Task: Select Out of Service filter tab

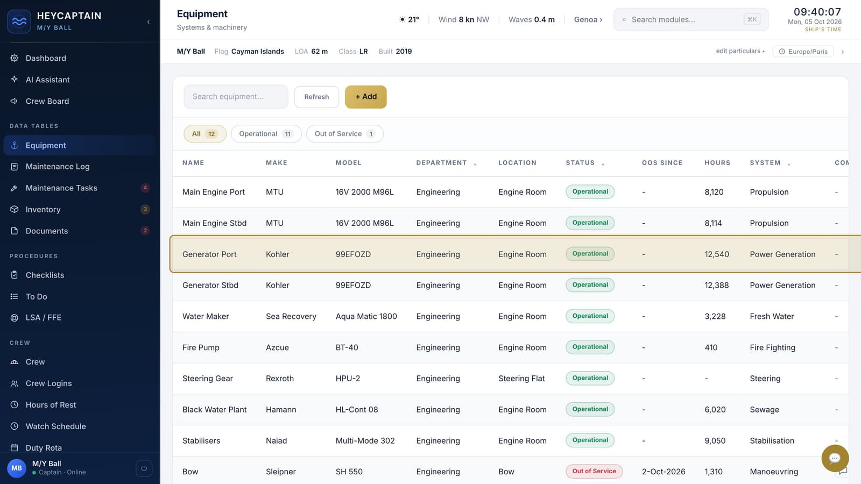Action: (344, 134)
